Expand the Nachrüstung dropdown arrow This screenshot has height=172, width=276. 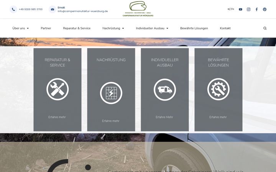(123, 28)
